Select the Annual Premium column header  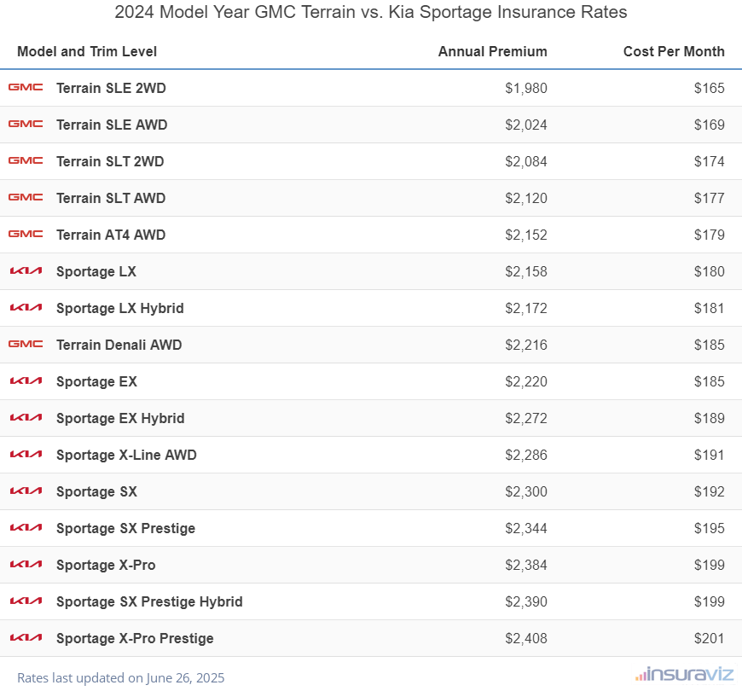[493, 51]
